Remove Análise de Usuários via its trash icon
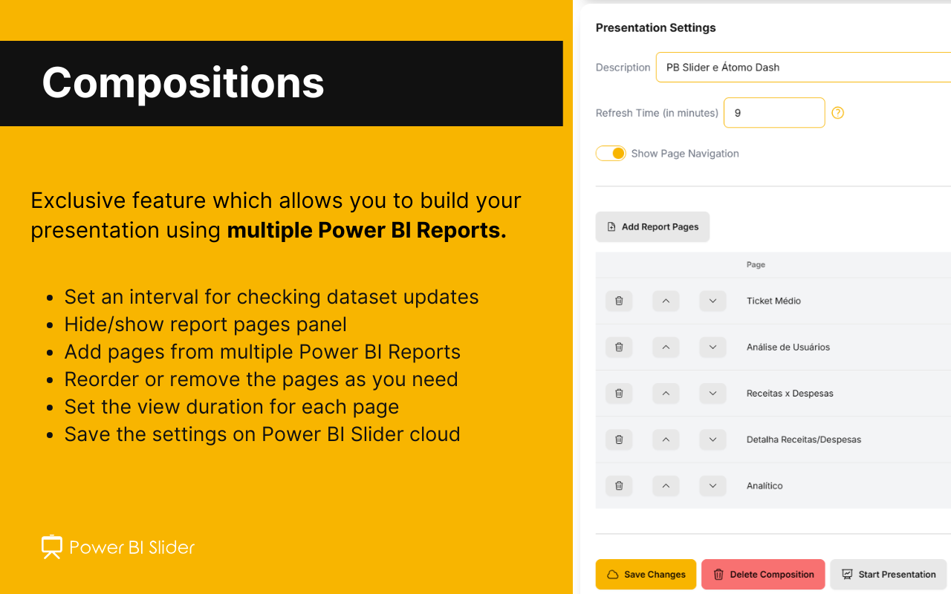 (x=618, y=347)
